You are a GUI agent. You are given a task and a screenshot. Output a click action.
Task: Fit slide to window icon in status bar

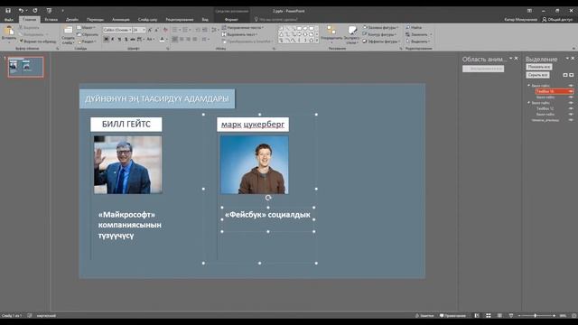click(x=574, y=316)
